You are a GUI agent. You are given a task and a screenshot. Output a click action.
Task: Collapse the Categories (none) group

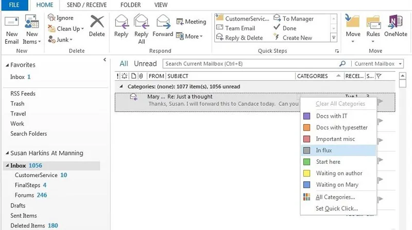point(122,87)
